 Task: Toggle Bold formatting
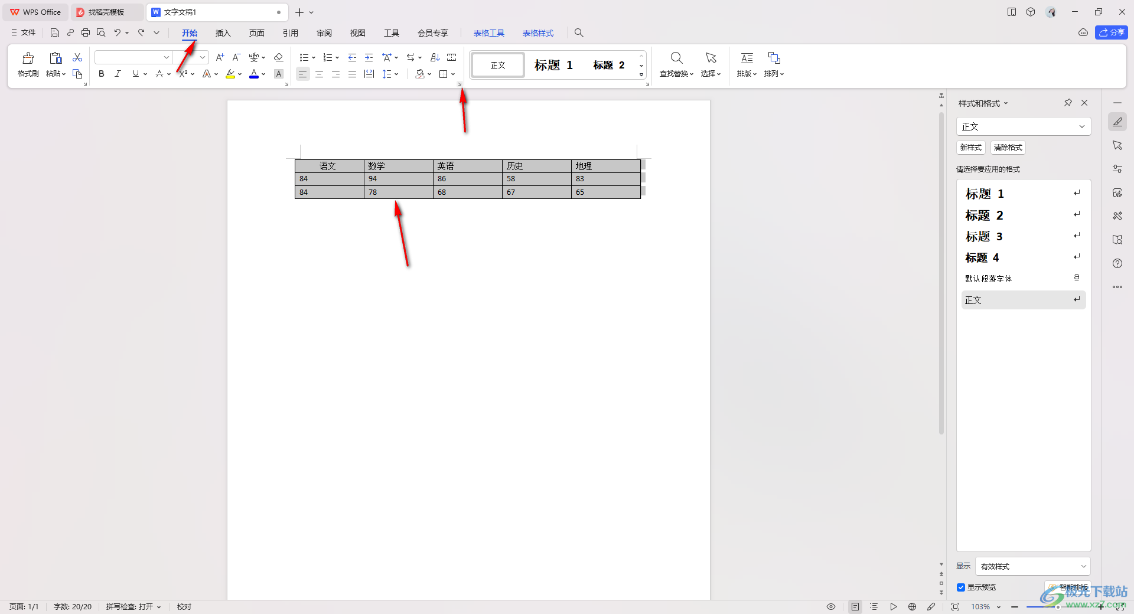click(x=101, y=74)
